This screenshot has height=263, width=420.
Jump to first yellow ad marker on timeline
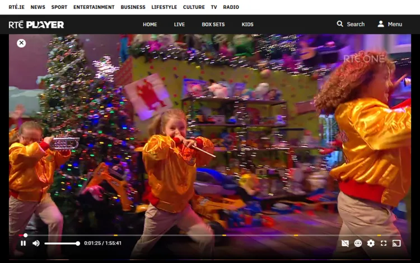click(115, 235)
